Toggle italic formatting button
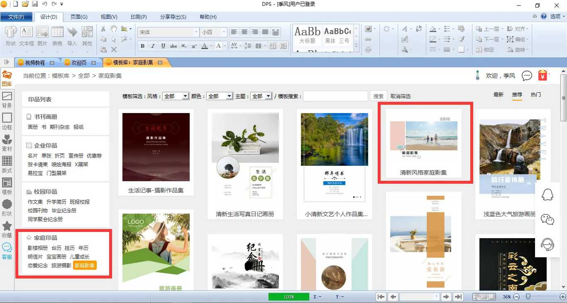Viewport: 567px width, 303px height. coord(153,46)
